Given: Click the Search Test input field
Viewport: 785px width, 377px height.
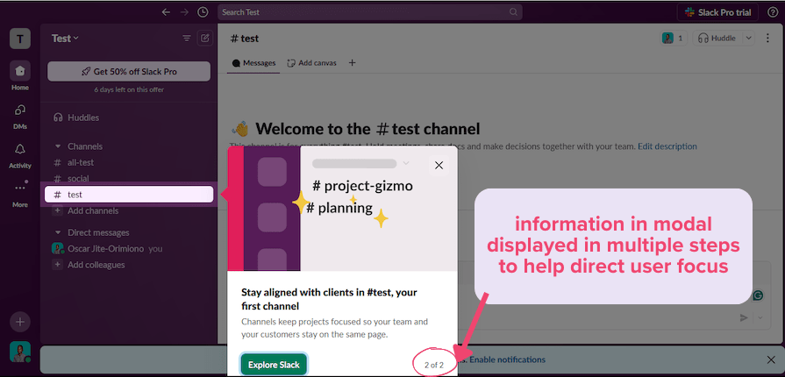Looking at the screenshot, I should coord(368,12).
